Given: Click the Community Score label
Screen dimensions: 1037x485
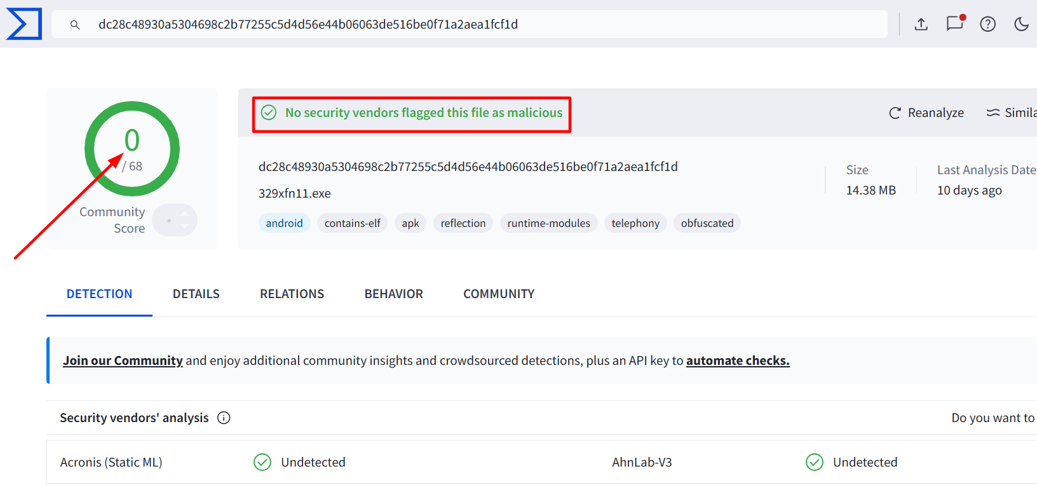Looking at the screenshot, I should (112, 220).
